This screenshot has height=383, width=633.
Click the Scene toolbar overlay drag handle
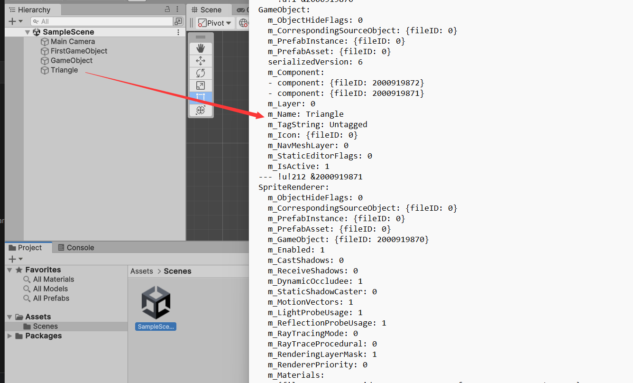pos(201,37)
